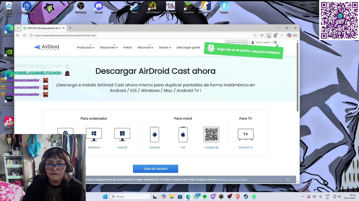Image resolution: width=359 pixels, height=201 pixels.
Task: Click the taskbar Buscar search box
Action: (x=130, y=197)
